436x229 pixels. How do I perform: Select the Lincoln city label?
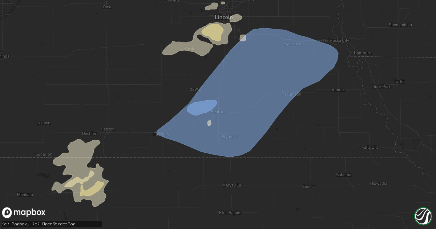pos(224,17)
